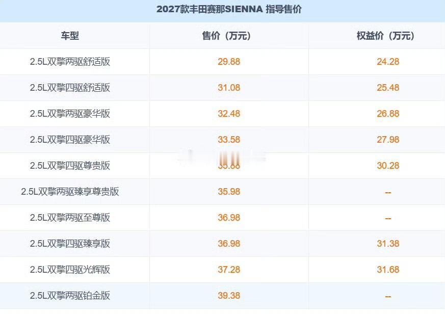
Task: Click the 权益价 value 31.38
Action: coord(388,244)
